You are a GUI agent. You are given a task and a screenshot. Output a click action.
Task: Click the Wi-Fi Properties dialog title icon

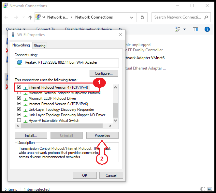tap(13, 34)
